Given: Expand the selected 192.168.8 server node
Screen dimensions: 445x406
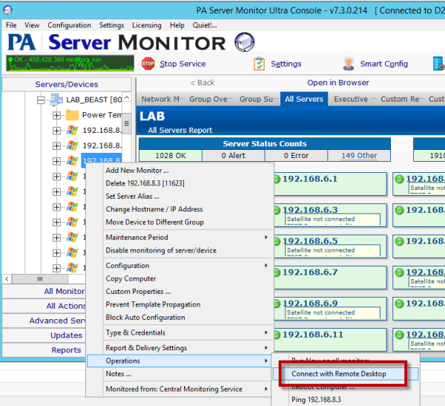Looking at the screenshot, I should (x=56, y=161).
